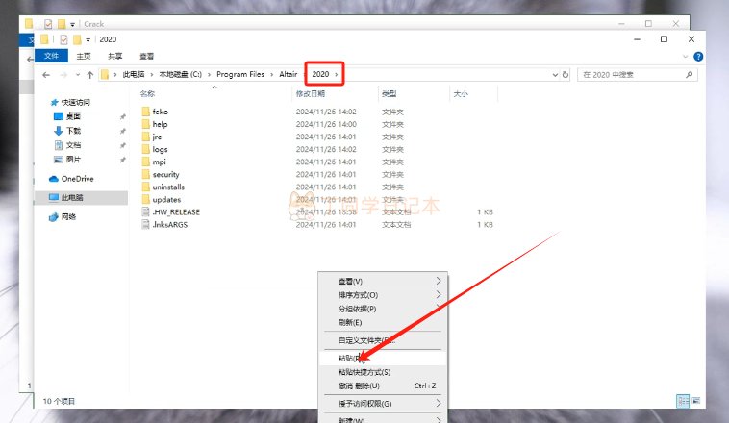Click the 下载 downloads icon in quick access

pos(59,130)
